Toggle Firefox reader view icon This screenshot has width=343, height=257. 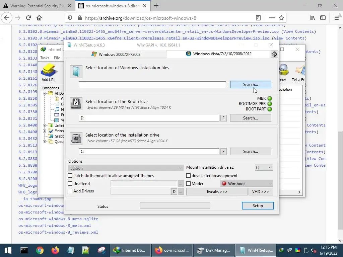click(x=258, y=18)
